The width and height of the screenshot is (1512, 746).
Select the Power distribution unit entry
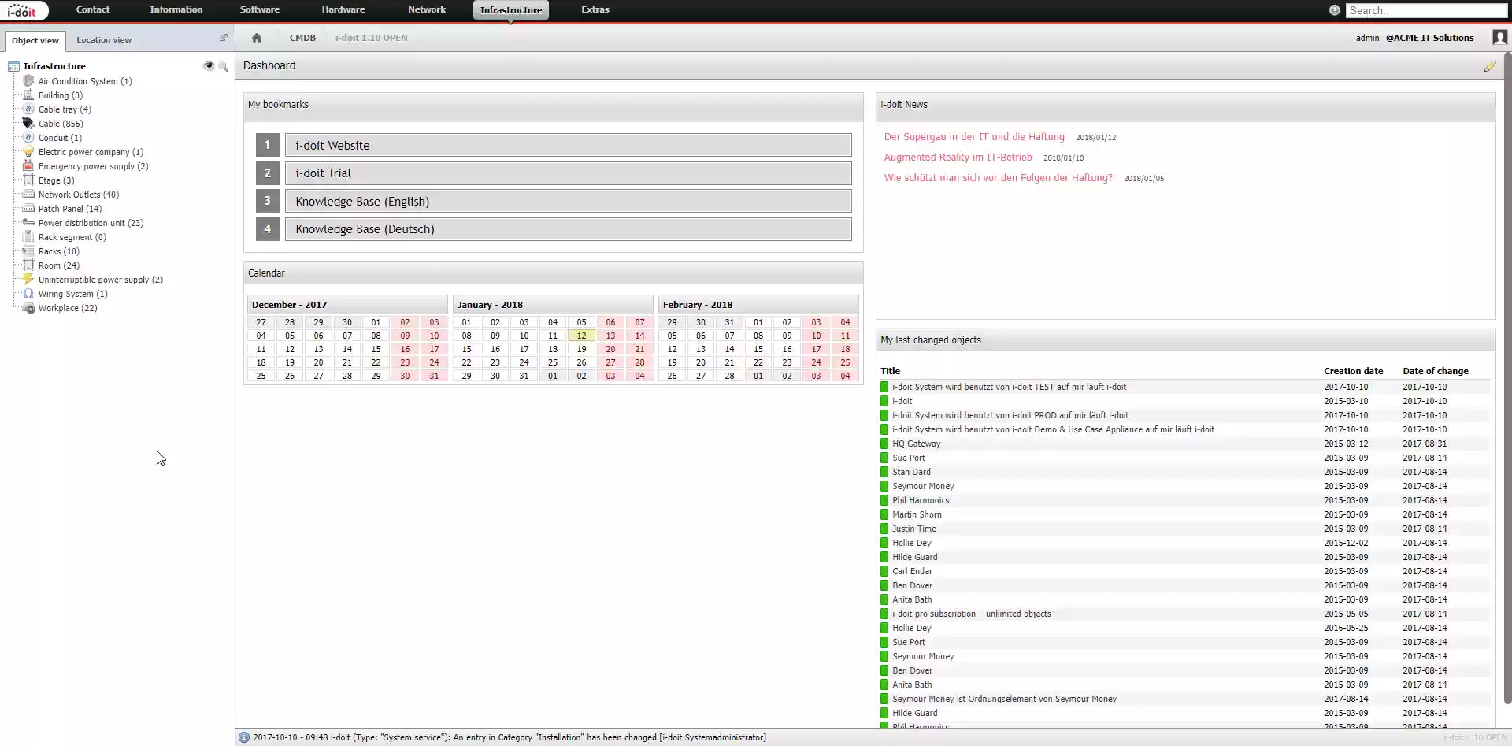coord(91,222)
